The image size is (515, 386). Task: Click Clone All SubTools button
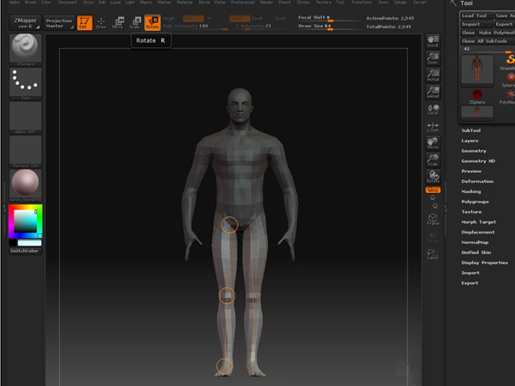tap(487, 41)
